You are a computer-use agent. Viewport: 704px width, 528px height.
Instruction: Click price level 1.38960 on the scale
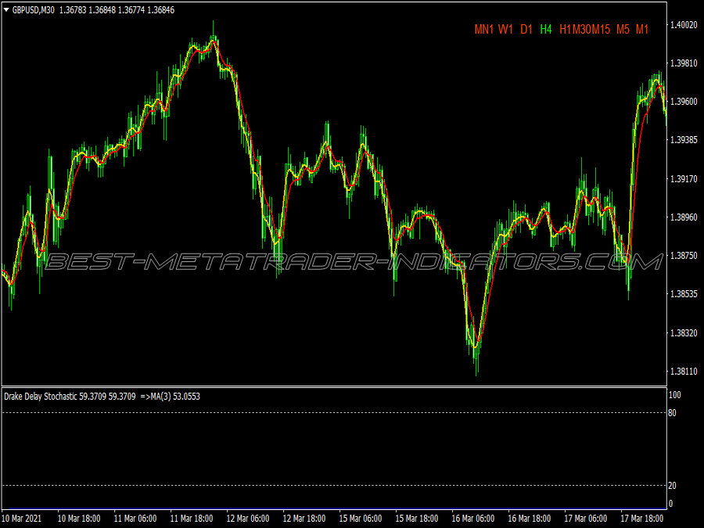pyautogui.click(x=684, y=217)
